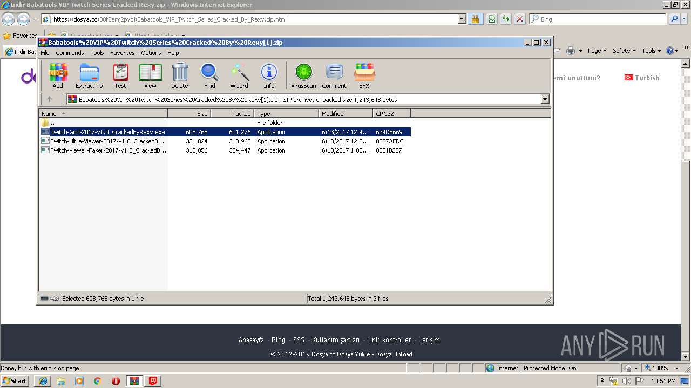Open the Wizard tool
The height and width of the screenshot is (388, 691).
[x=239, y=76]
